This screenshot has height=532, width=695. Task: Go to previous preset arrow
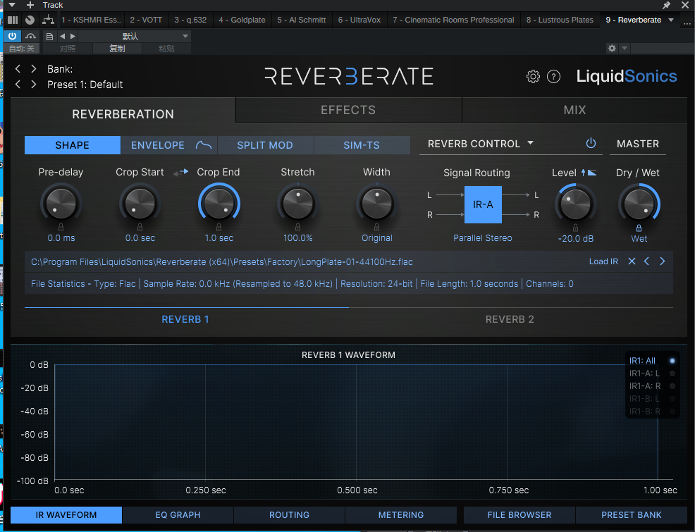[x=18, y=84]
